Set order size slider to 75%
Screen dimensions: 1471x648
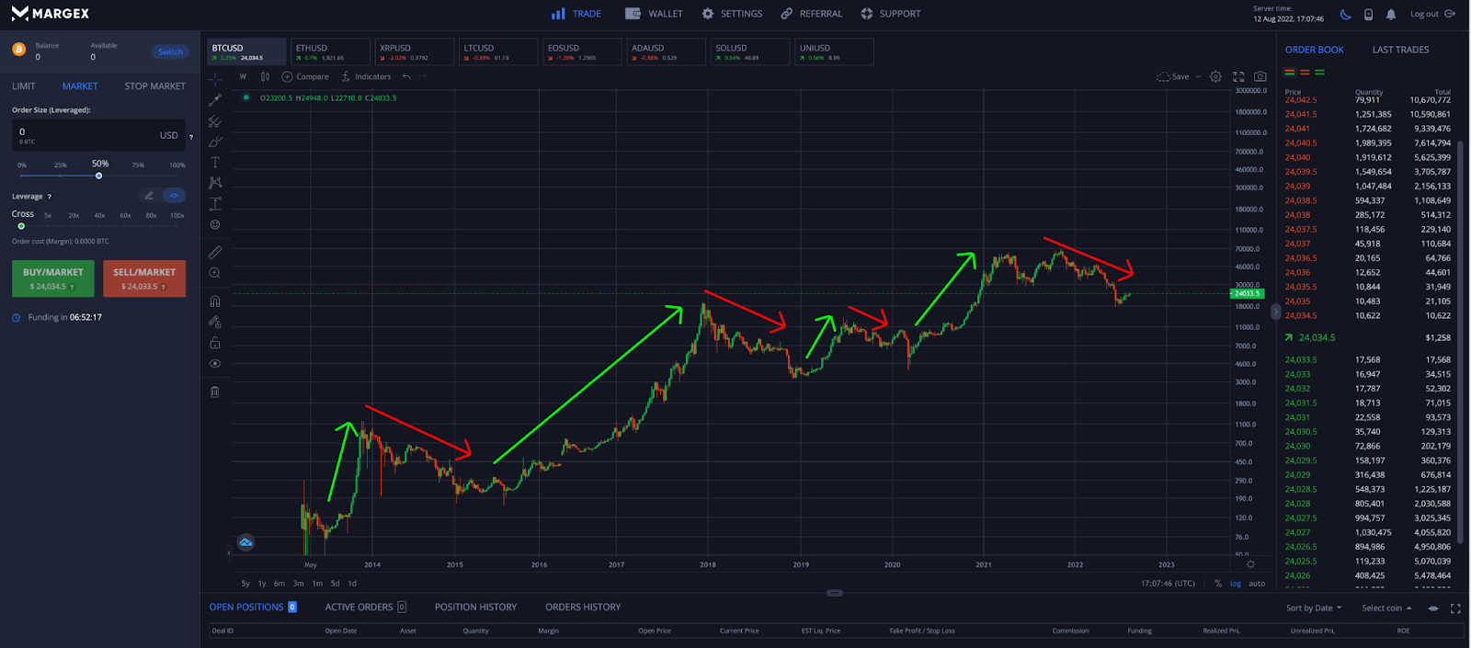(138, 176)
